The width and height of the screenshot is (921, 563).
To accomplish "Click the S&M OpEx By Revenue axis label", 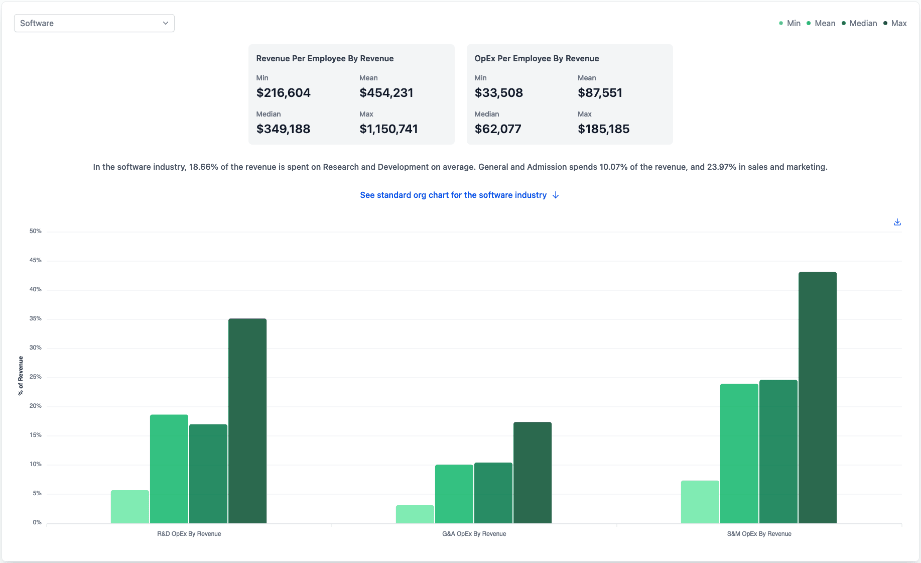I will (759, 534).
